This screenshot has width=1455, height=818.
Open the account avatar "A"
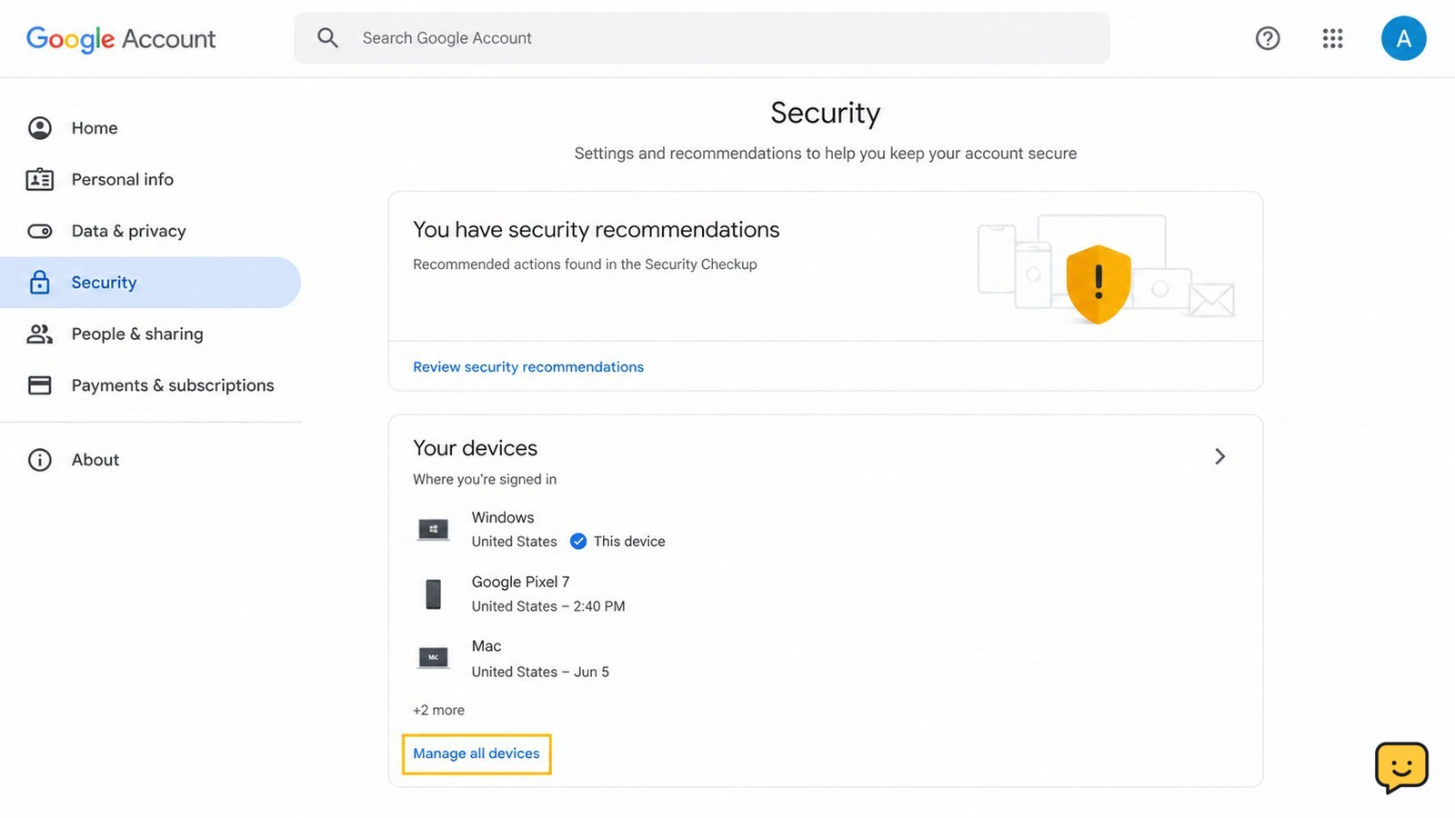coord(1403,38)
